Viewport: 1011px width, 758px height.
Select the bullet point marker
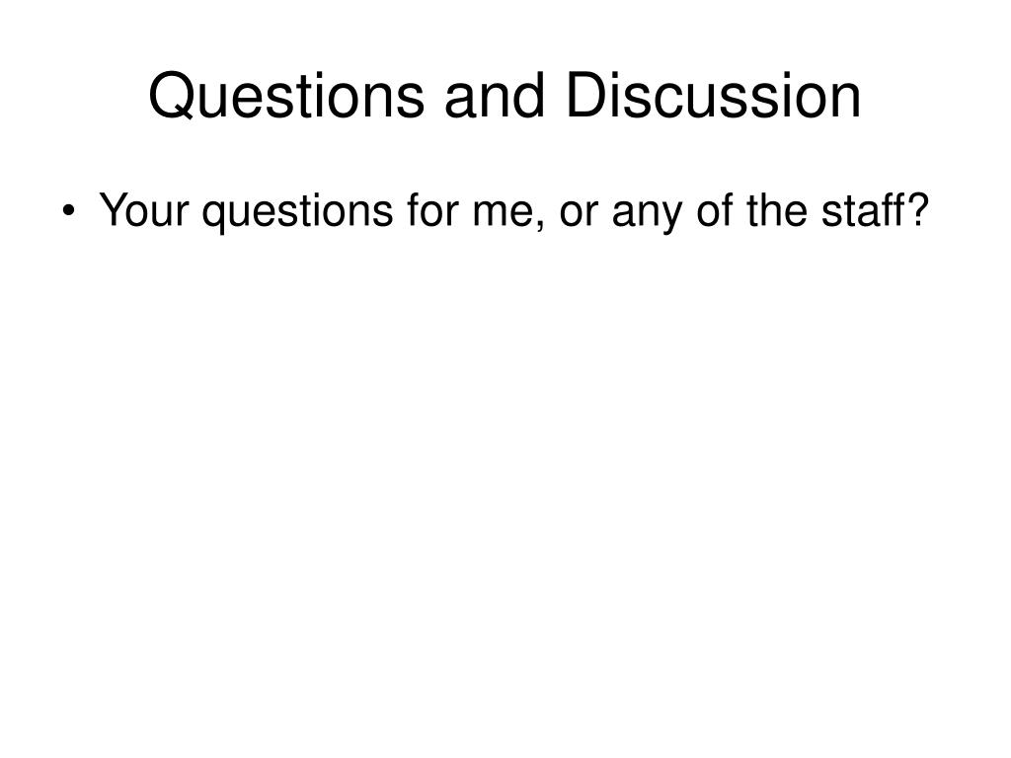click(69, 211)
